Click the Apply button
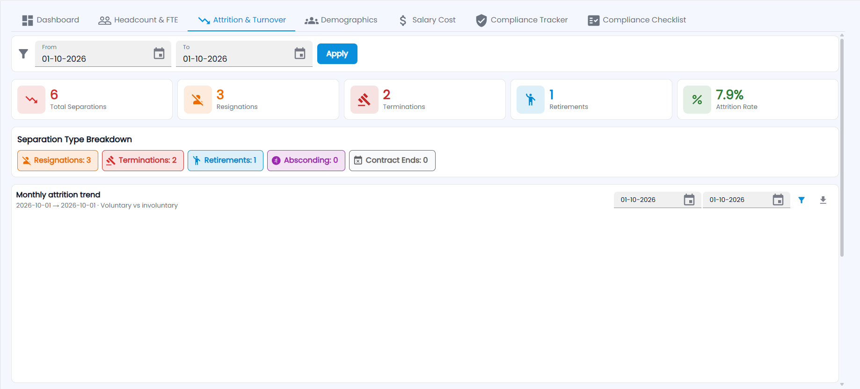This screenshot has height=389, width=860. click(337, 54)
